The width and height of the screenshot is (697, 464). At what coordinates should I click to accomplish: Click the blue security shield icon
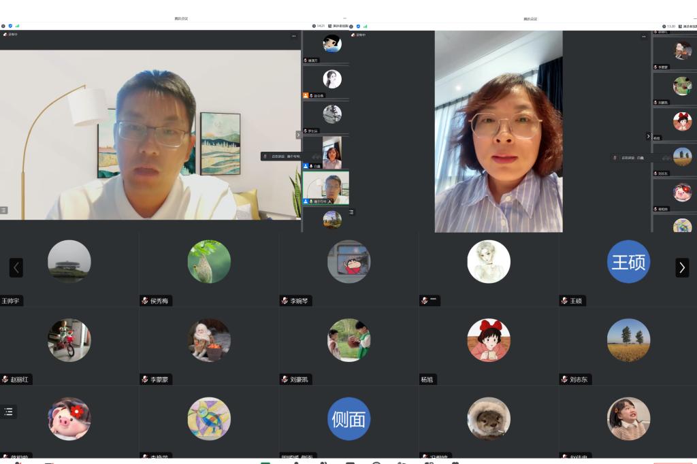[x=10, y=26]
